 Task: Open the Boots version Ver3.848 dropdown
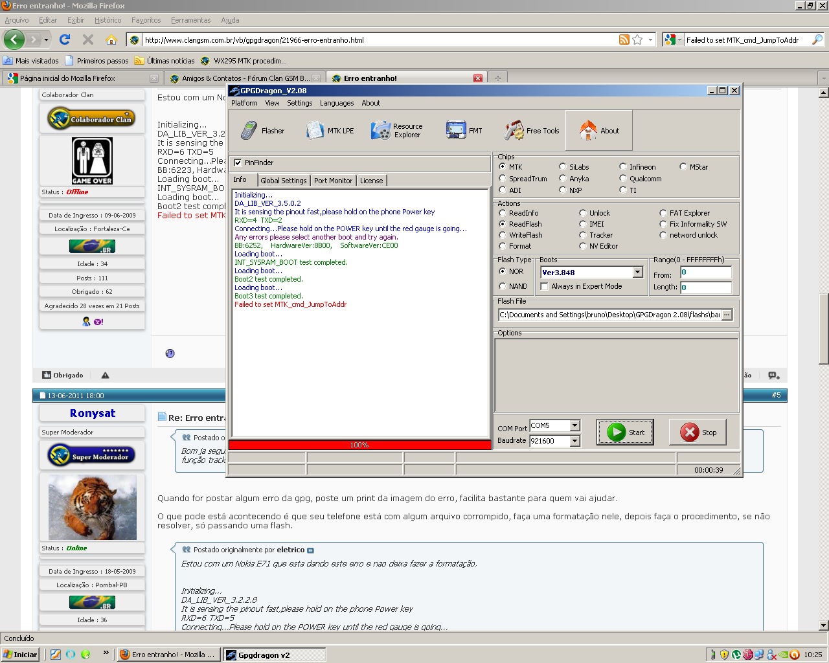pos(637,273)
